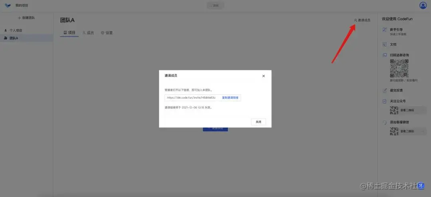Viewport: 431px width, 197px height.
Task: Switch to the 设置 tab
Action: tap(107, 33)
